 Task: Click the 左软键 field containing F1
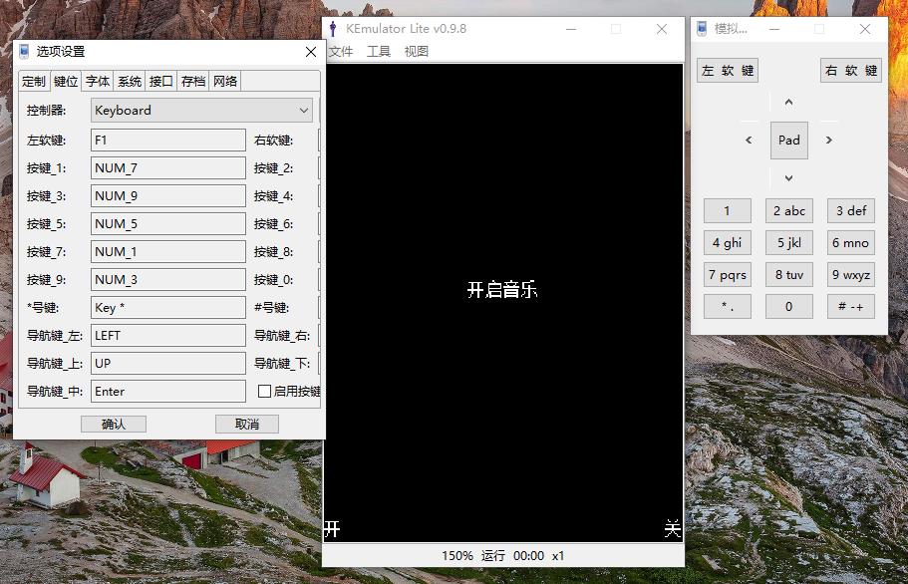pos(167,141)
